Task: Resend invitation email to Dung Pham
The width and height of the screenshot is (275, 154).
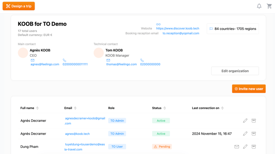Action: pyautogui.click(x=236, y=147)
